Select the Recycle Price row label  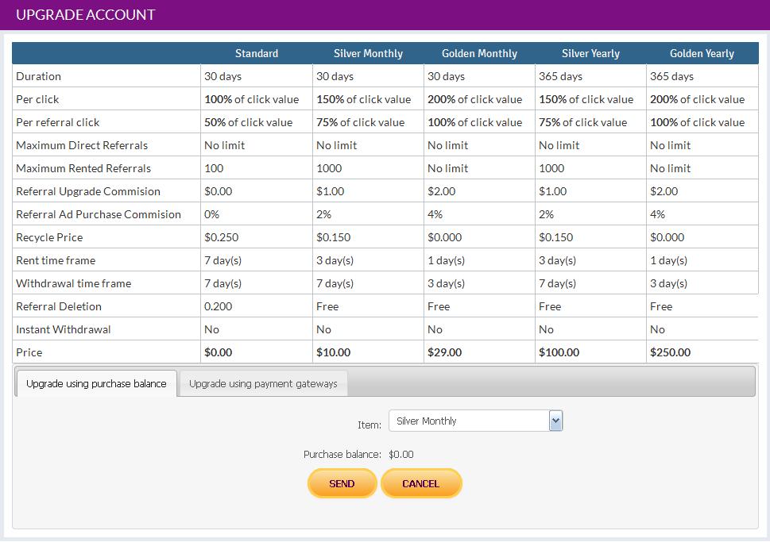click(x=49, y=237)
